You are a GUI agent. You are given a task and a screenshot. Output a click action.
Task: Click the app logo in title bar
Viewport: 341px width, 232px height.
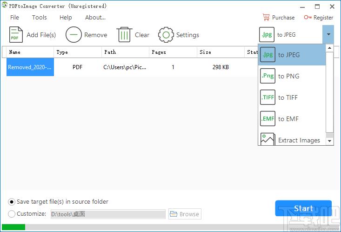point(4,5)
